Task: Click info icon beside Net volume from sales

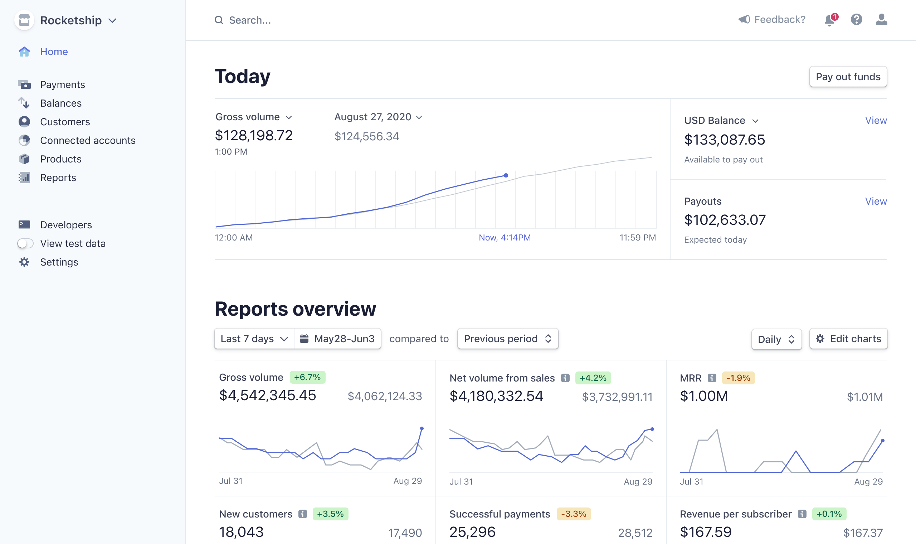Action: pos(565,378)
